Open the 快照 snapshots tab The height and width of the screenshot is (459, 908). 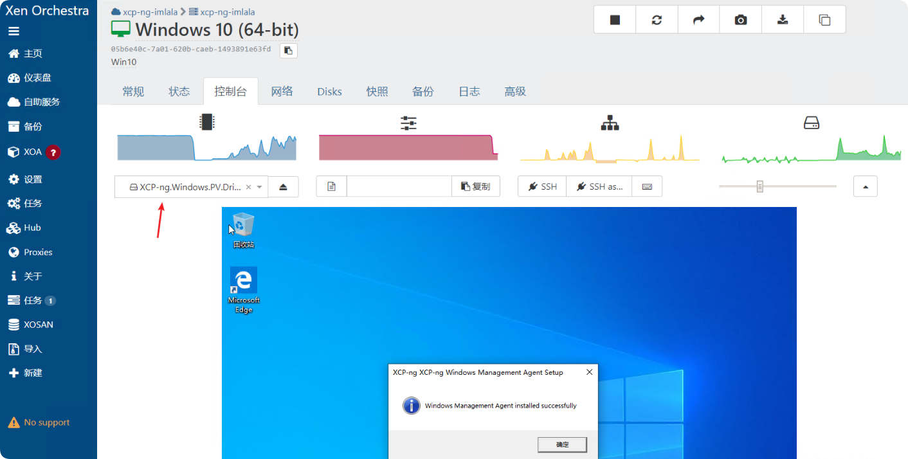[x=377, y=91]
